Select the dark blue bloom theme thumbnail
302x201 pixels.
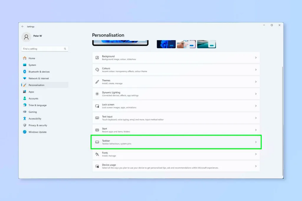(166, 44)
